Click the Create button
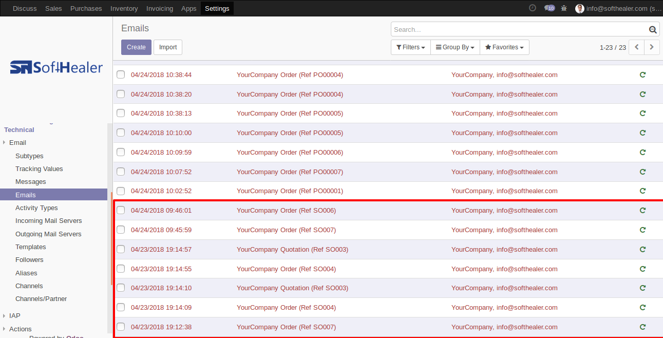663x338 pixels. point(136,47)
